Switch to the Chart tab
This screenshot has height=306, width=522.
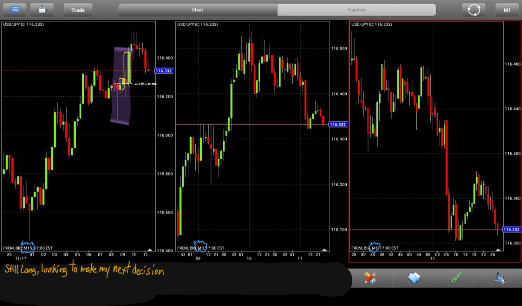tap(198, 10)
